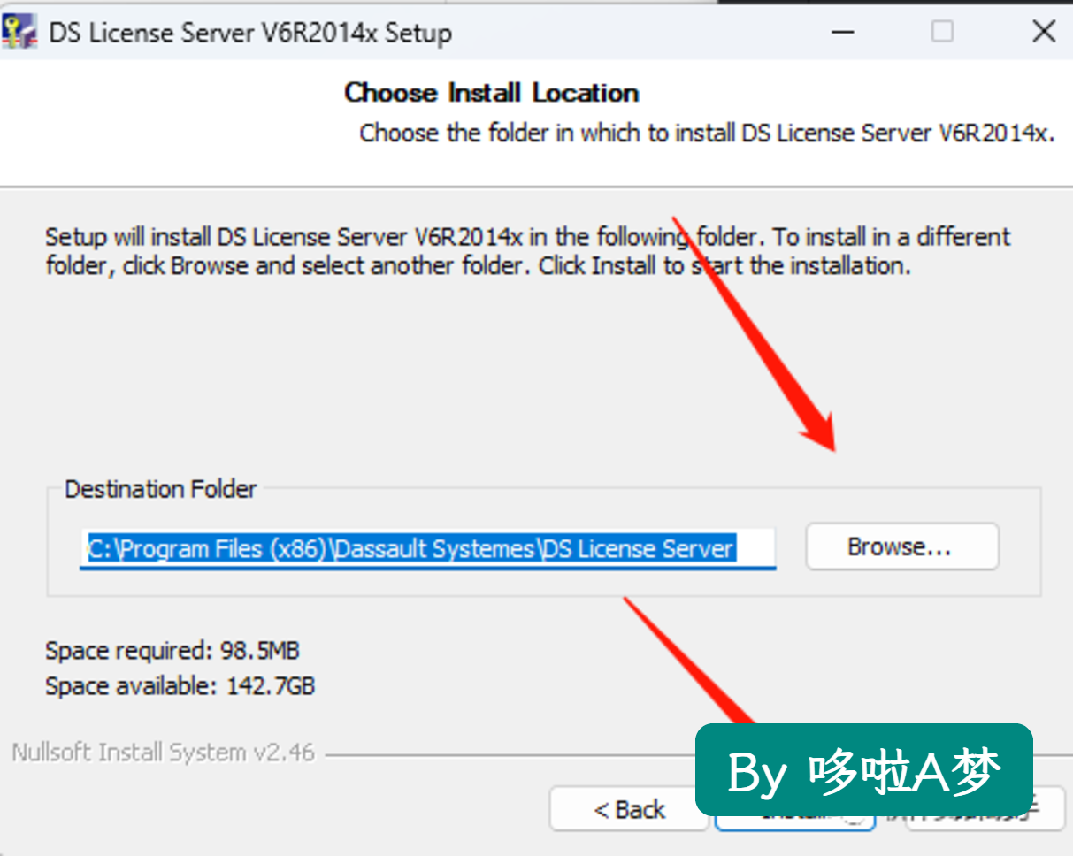Click into the Destination Folder path field
The width and height of the screenshot is (1073, 856).
tap(428, 548)
